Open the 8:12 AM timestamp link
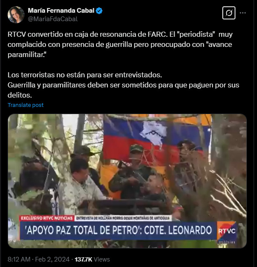The height and width of the screenshot is (267, 257). [19, 259]
